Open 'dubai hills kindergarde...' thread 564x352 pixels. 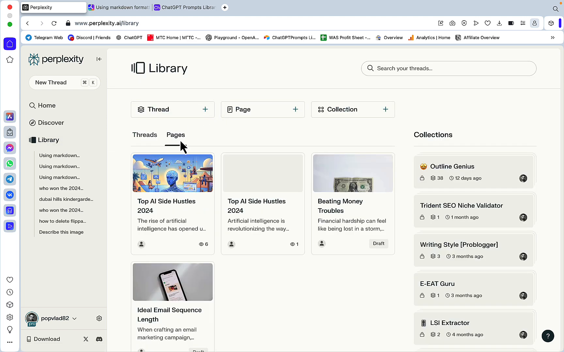point(66,199)
